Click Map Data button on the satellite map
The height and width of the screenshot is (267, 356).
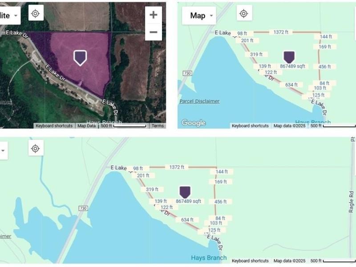(x=86, y=126)
